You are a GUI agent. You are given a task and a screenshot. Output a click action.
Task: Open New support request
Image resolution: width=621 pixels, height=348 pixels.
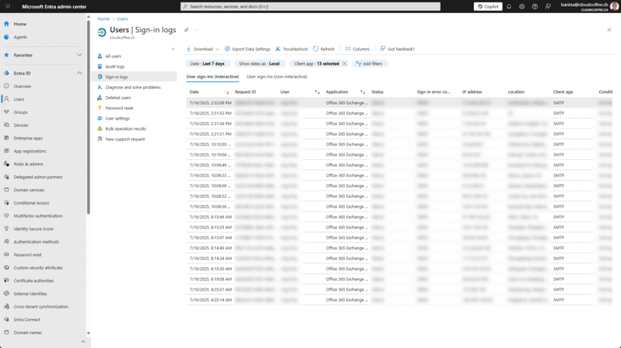pyautogui.click(x=125, y=139)
